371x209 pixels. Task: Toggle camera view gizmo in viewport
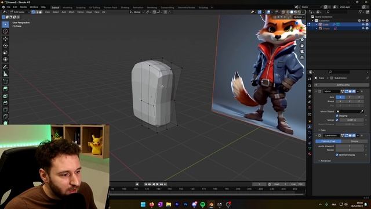(x=302, y=52)
